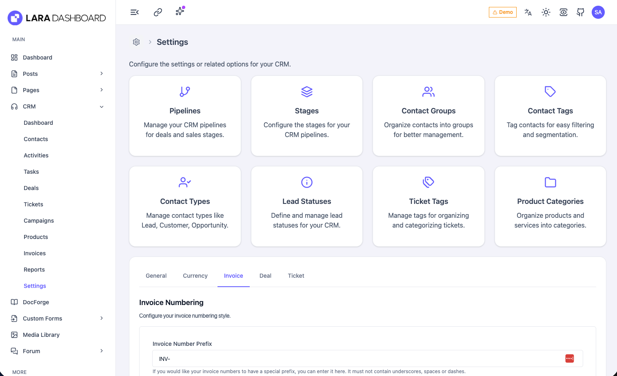This screenshot has width=617, height=376.
Task: Open the AI sparkles icon in the header
Action: click(180, 12)
